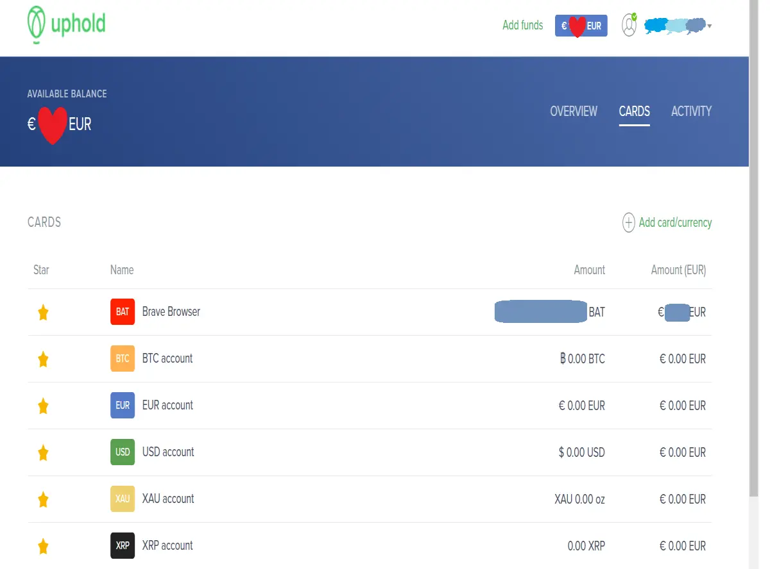Image resolution: width=770 pixels, height=569 pixels.
Task: Click the orange BTC currency icon
Action: [123, 359]
